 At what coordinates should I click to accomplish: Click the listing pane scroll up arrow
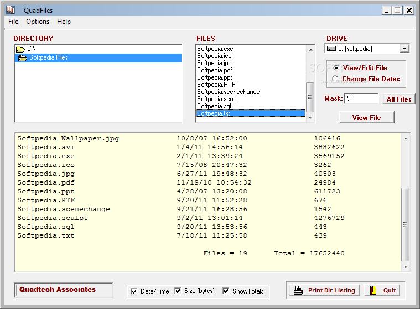click(x=406, y=138)
